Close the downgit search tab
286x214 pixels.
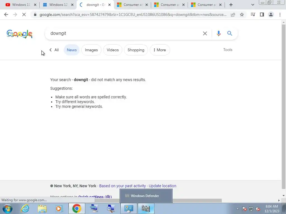click(x=109, y=5)
